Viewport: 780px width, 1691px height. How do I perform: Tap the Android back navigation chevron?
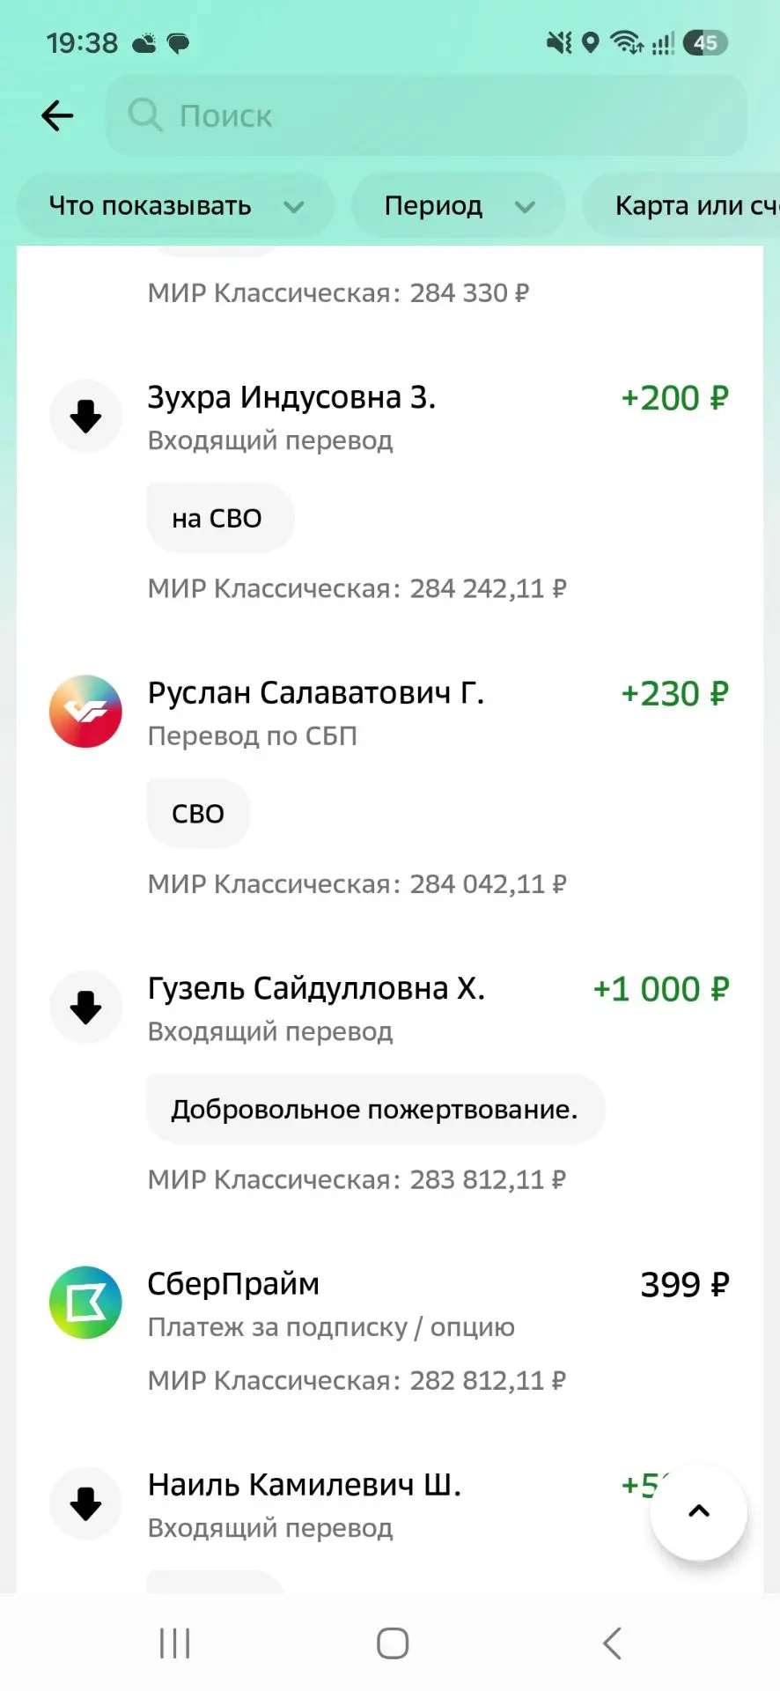point(612,1643)
